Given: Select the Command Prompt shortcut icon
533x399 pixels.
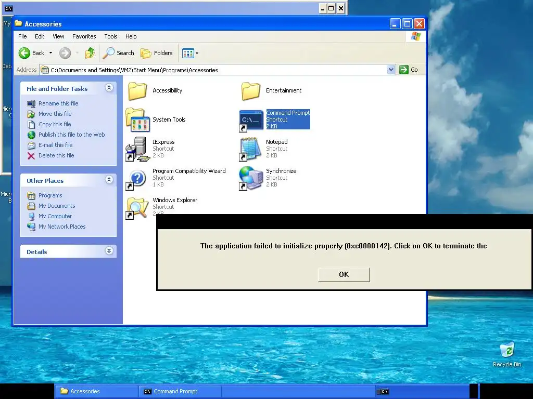Looking at the screenshot, I should [251, 121].
